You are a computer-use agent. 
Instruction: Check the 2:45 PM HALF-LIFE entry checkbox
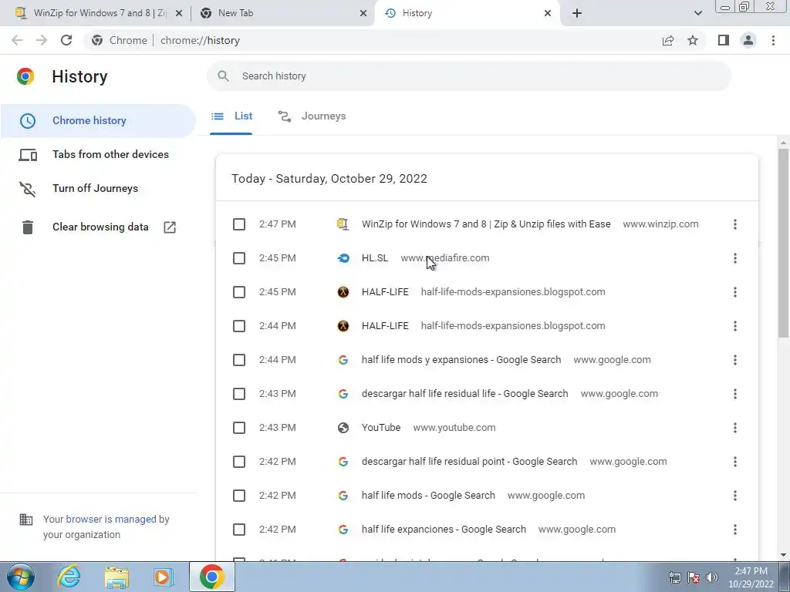[x=239, y=292]
